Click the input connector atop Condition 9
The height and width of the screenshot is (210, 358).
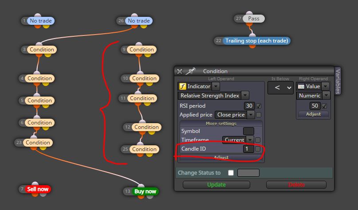point(139,44)
